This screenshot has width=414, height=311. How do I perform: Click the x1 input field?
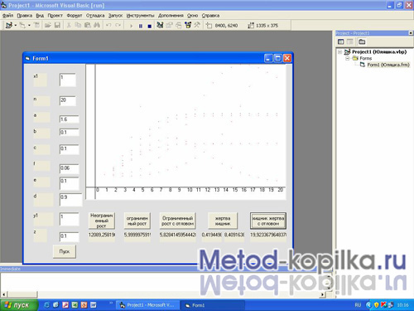68,80
